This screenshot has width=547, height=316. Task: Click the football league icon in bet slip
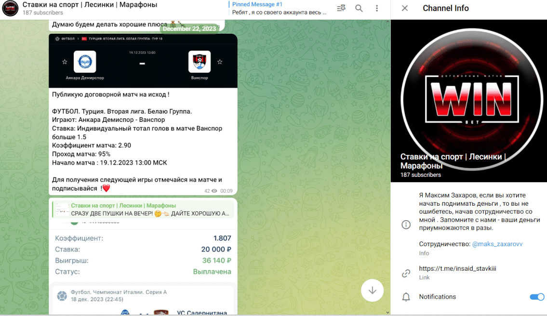[x=62, y=295]
